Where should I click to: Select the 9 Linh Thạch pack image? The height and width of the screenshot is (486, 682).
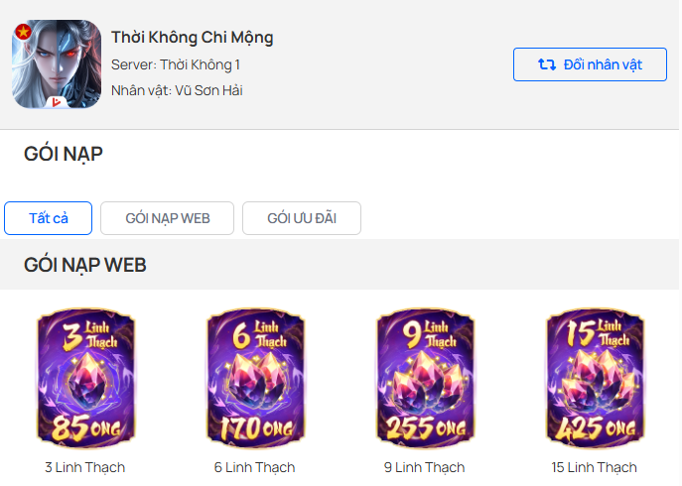click(425, 378)
